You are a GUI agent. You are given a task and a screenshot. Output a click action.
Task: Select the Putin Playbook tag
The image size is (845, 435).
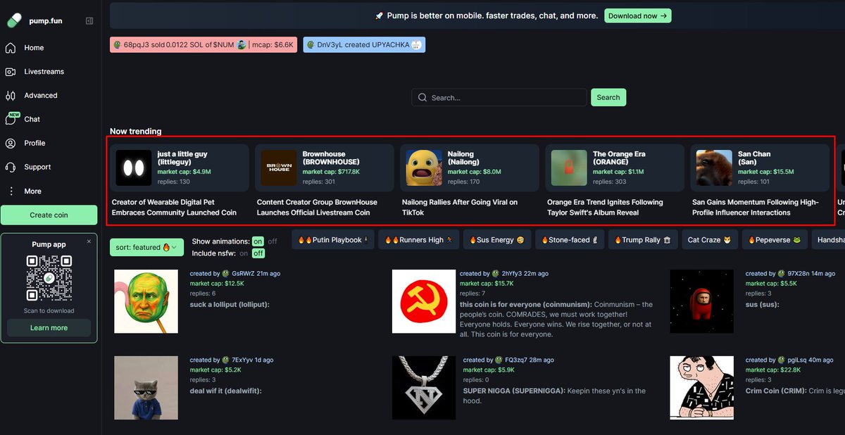[x=333, y=240]
